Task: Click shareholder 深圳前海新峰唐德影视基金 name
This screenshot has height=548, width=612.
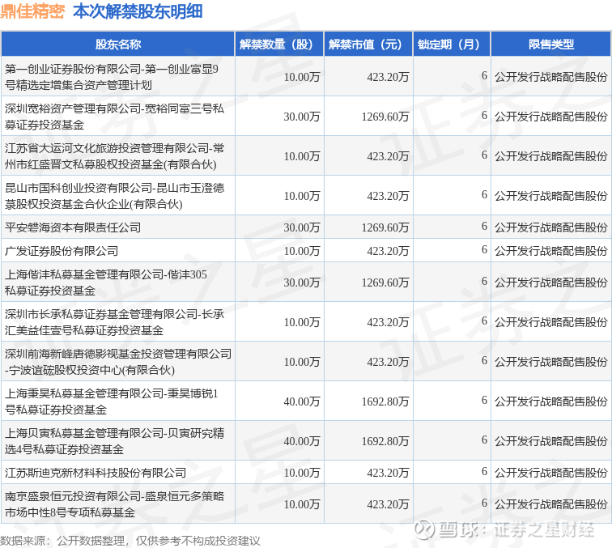Action: (x=118, y=362)
